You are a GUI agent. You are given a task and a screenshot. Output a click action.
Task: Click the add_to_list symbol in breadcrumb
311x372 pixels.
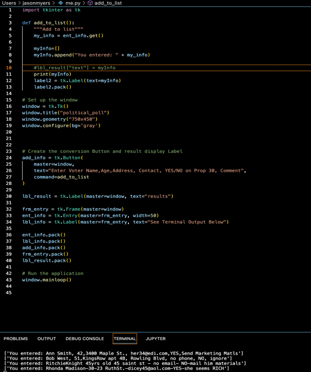point(108,3)
